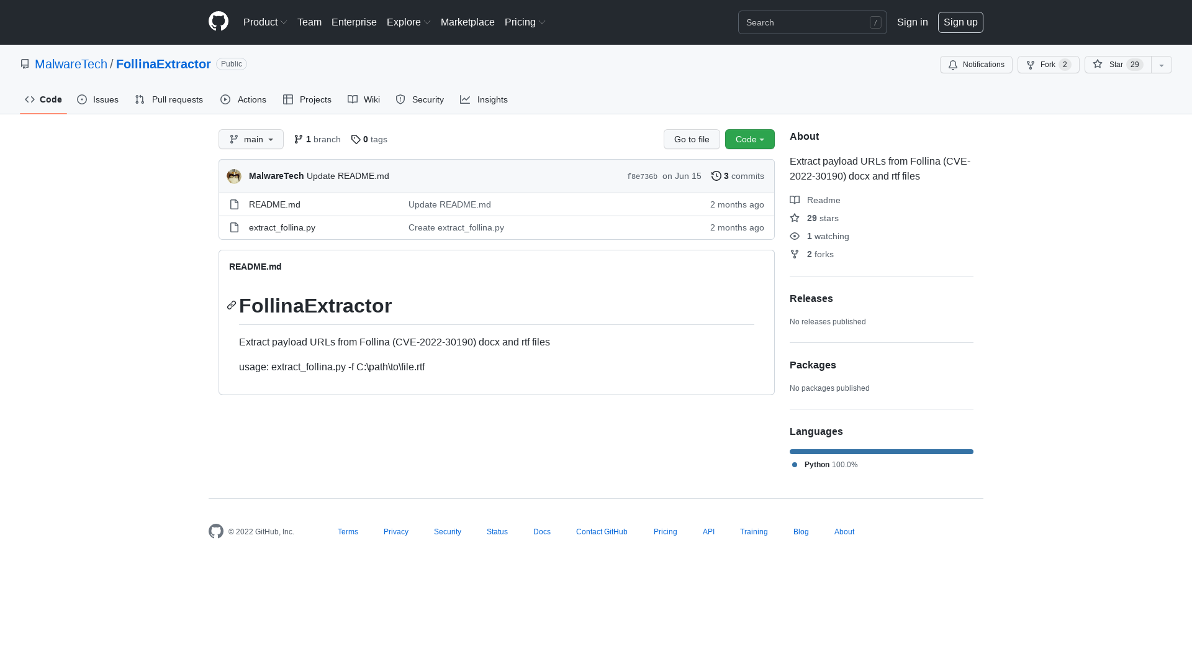
Task: Open the Insights tab
Action: (x=484, y=99)
